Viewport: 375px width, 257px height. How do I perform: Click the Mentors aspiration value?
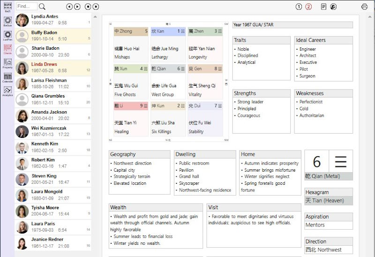tap(329, 225)
